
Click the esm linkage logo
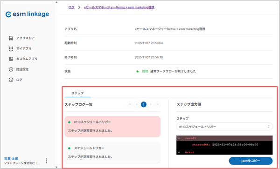point(27,14)
